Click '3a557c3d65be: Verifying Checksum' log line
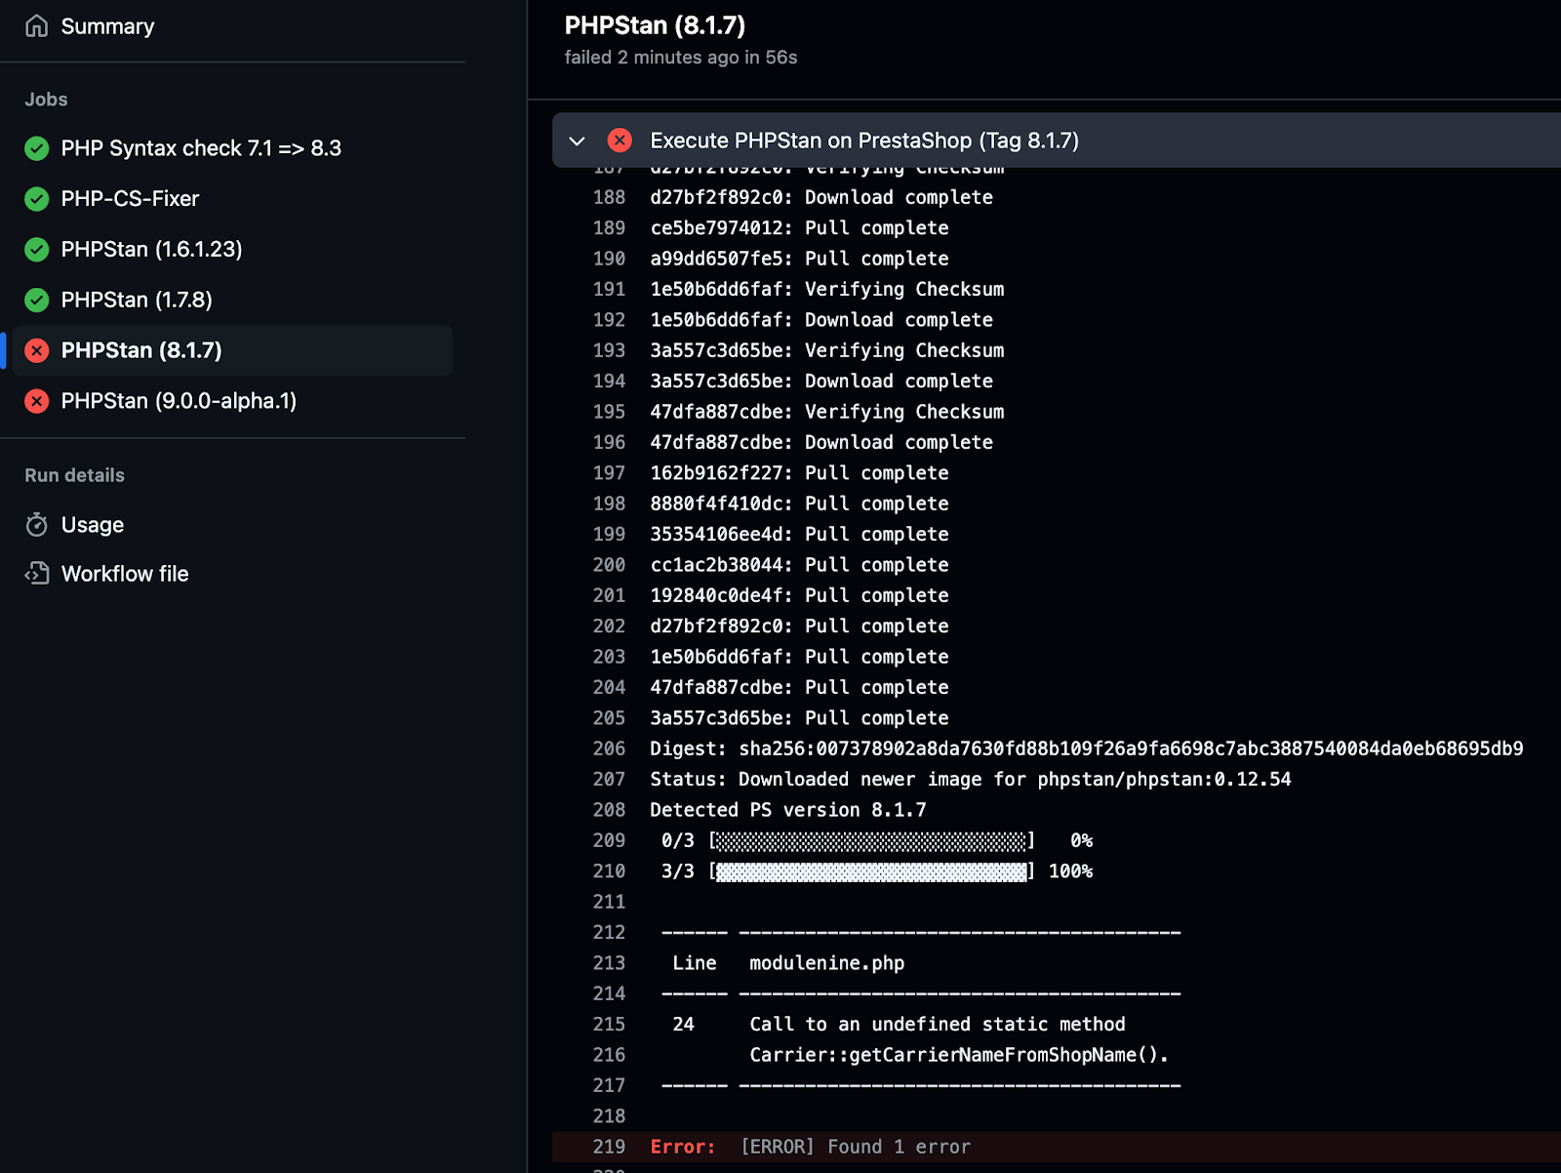The height and width of the screenshot is (1173, 1561). [827, 350]
